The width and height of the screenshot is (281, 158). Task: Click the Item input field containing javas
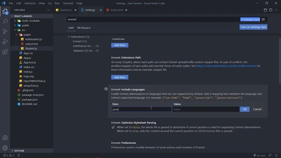point(141,109)
